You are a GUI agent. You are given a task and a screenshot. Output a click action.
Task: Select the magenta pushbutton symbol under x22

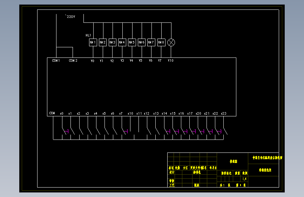pos(219,131)
